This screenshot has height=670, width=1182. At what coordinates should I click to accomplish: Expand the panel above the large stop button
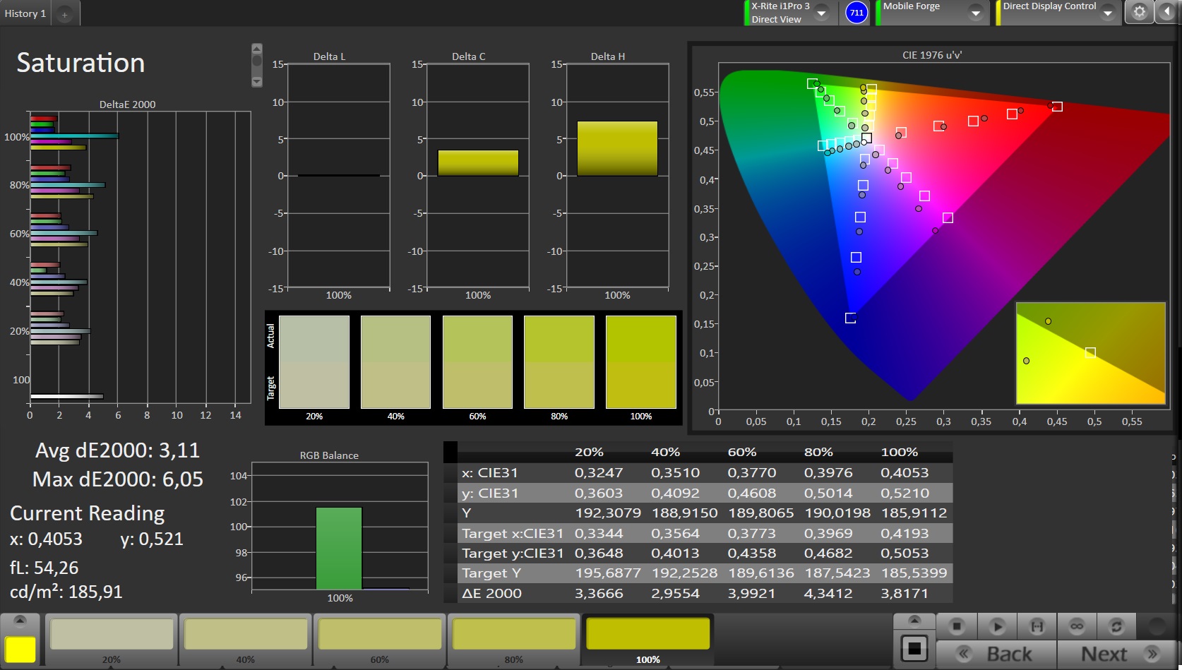(914, 620)
